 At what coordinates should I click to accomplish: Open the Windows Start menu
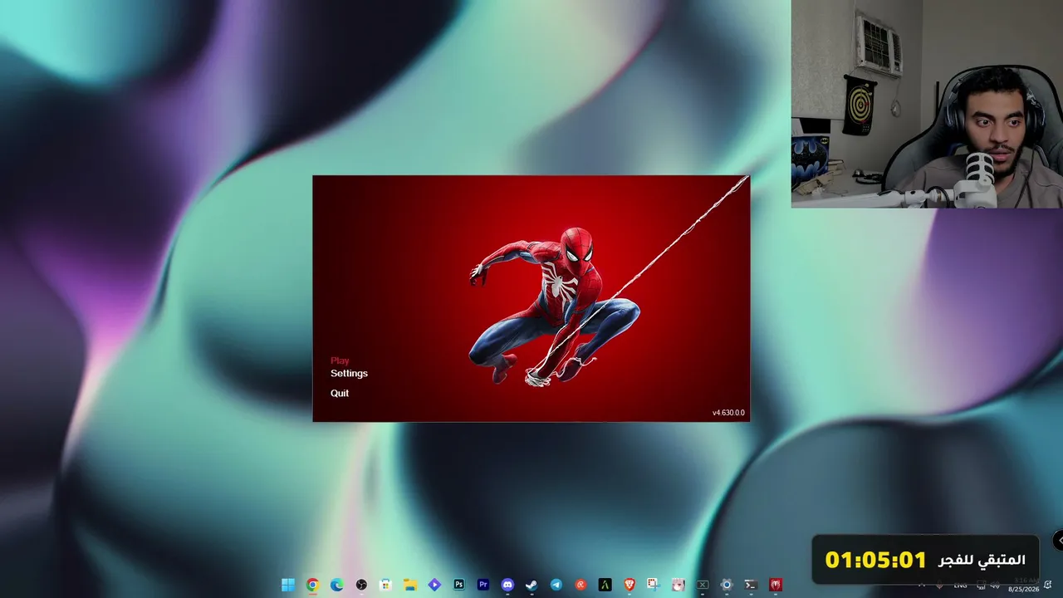pos(288,585)
